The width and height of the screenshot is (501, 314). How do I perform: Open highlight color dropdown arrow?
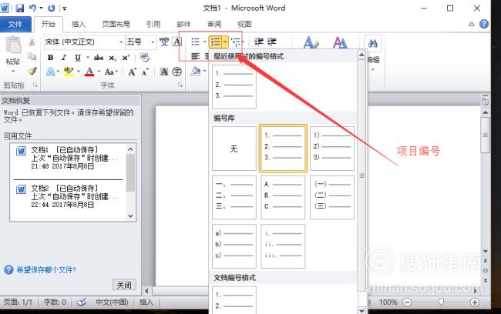(x=79, y=72)
